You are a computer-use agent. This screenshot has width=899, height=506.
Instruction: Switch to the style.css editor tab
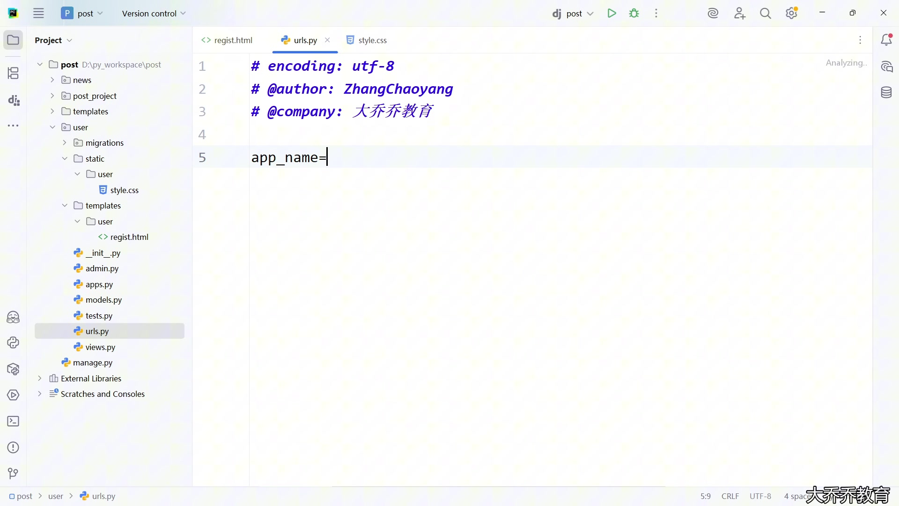[x=367, y=40]
